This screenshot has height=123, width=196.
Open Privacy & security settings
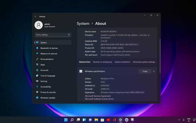click(48, 92)
